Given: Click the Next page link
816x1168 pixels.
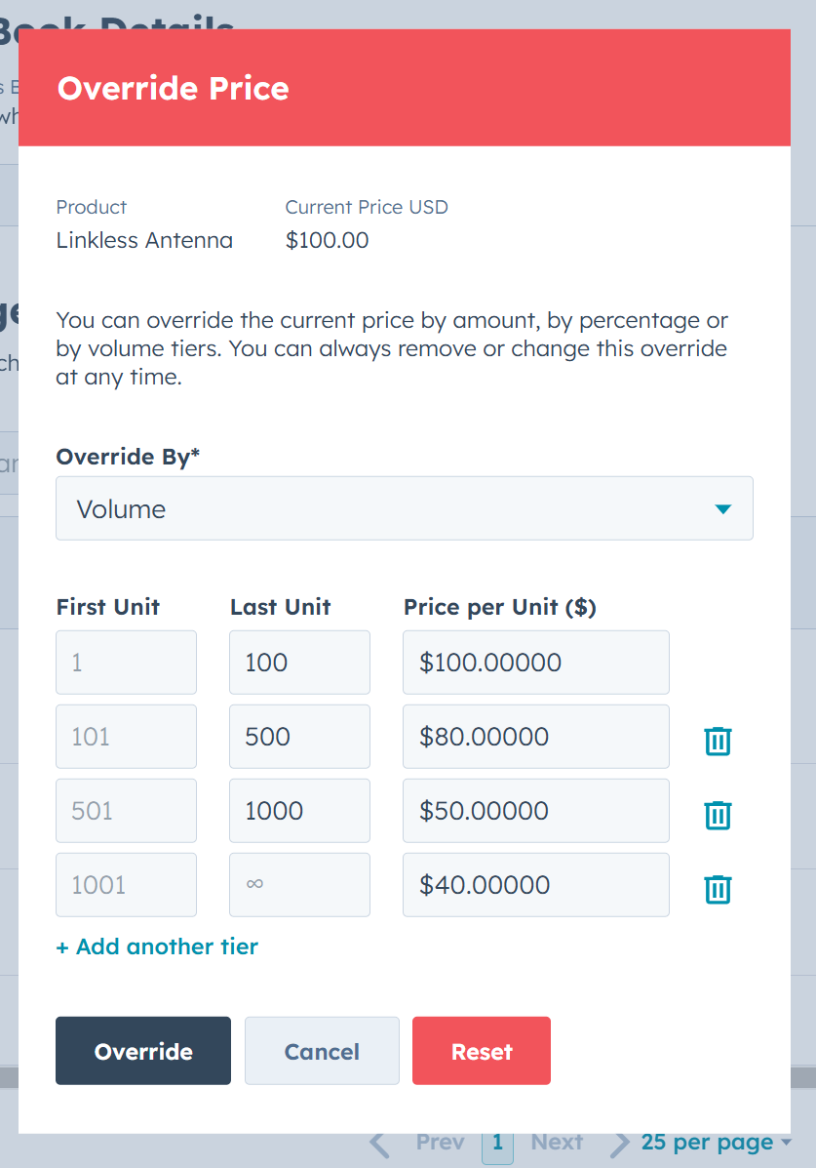Looking at the screenshot, I should 557,1142.
